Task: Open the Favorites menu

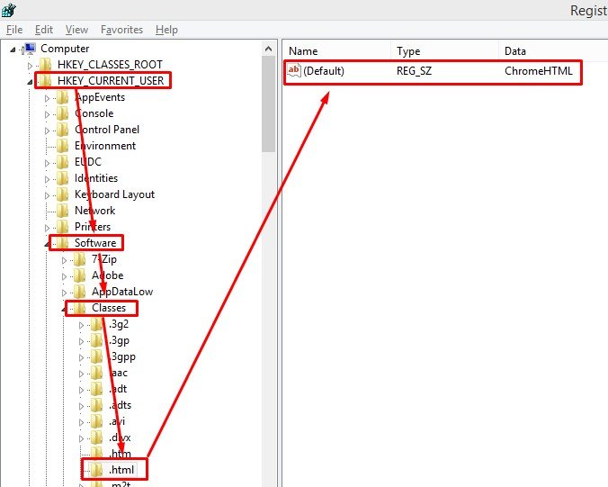Action: [x=121, y=30]
